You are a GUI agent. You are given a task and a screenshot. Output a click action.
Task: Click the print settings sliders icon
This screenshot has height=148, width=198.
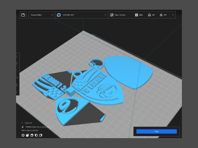click(112, 15)
